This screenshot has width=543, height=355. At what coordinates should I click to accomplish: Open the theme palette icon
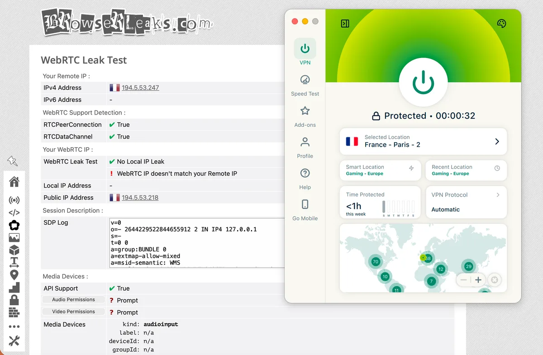pos(501,24)
